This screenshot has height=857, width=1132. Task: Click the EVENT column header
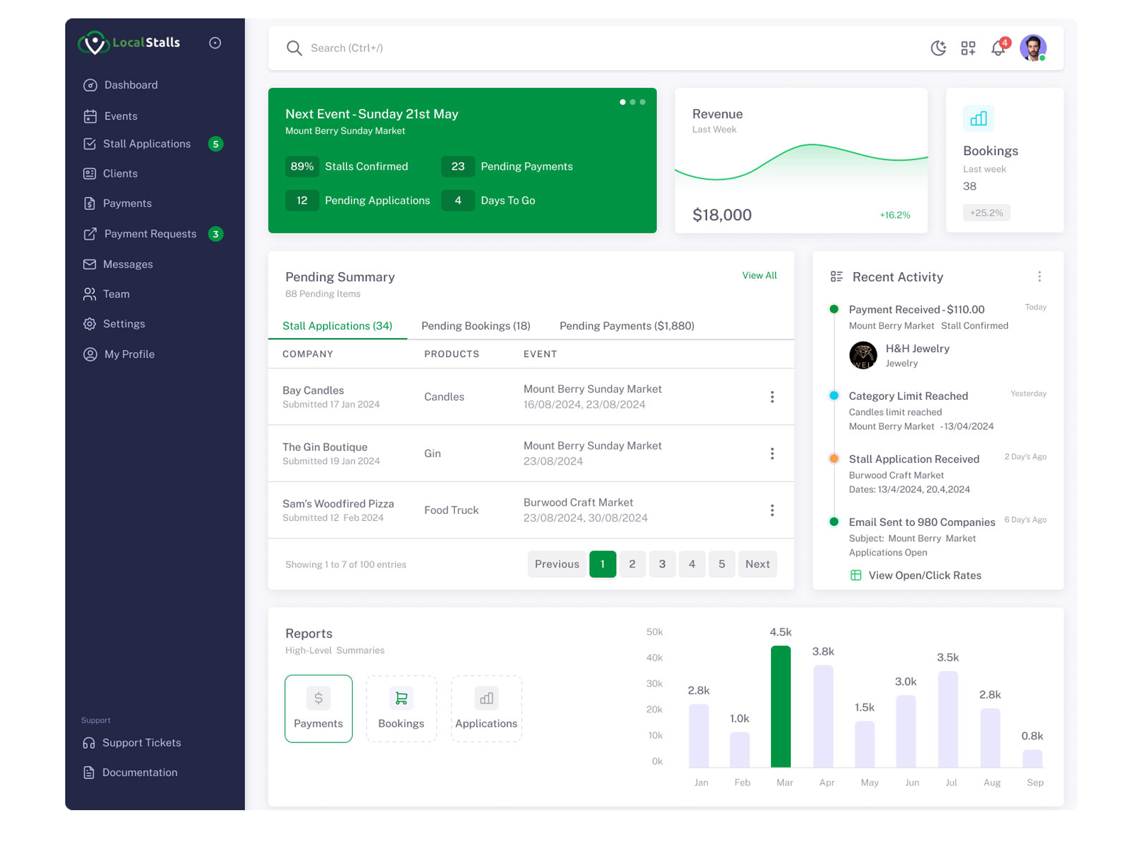pos(540,354)
